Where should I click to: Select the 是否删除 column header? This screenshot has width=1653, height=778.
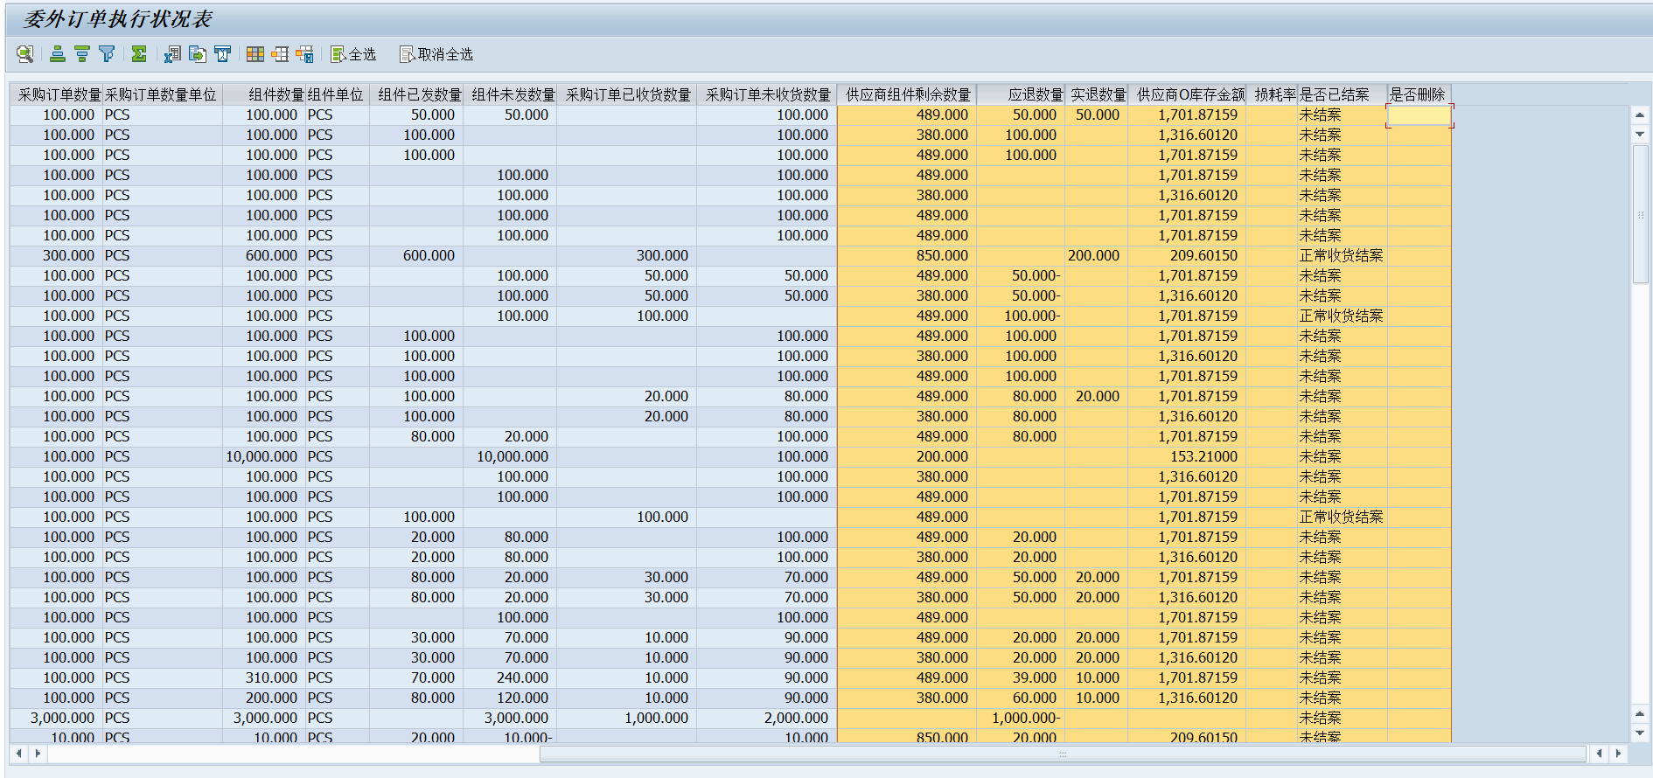click(x=1419, y=94)
